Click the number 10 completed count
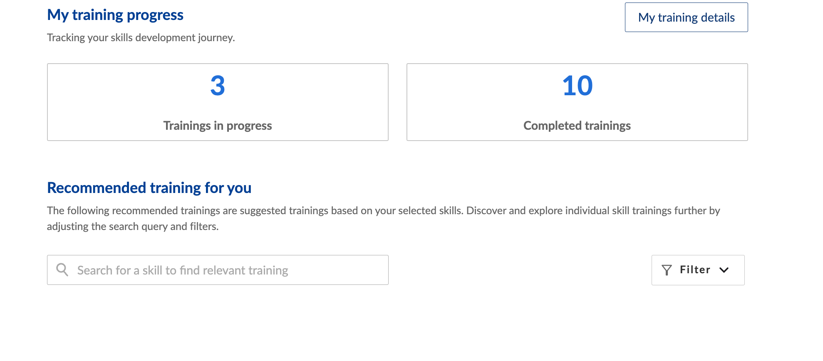 (x=577, y=86)
